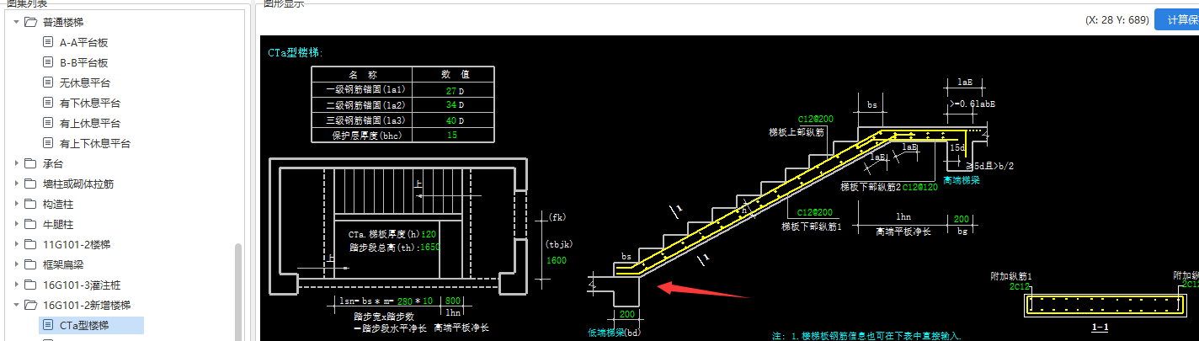This screenshot has height=341, width=1199.
Task: Select 有下休息平台 in the tree
Action: click(x=89, y=103)
